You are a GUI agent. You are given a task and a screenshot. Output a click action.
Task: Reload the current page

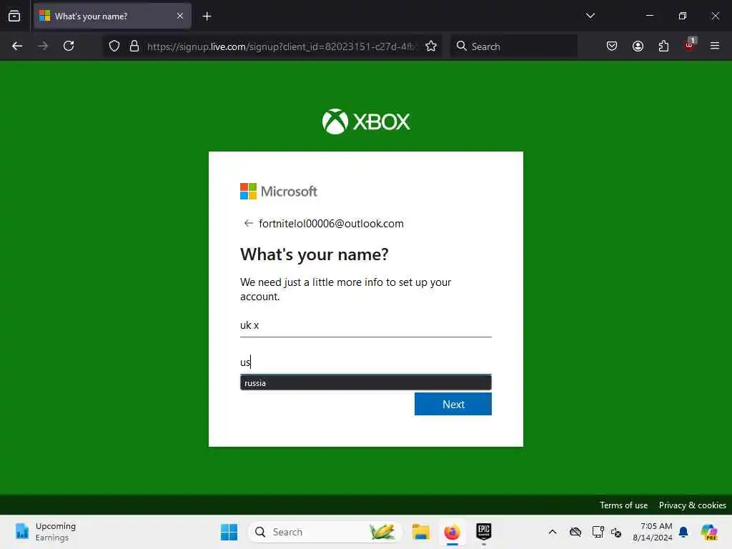click(x=69, y=46)
